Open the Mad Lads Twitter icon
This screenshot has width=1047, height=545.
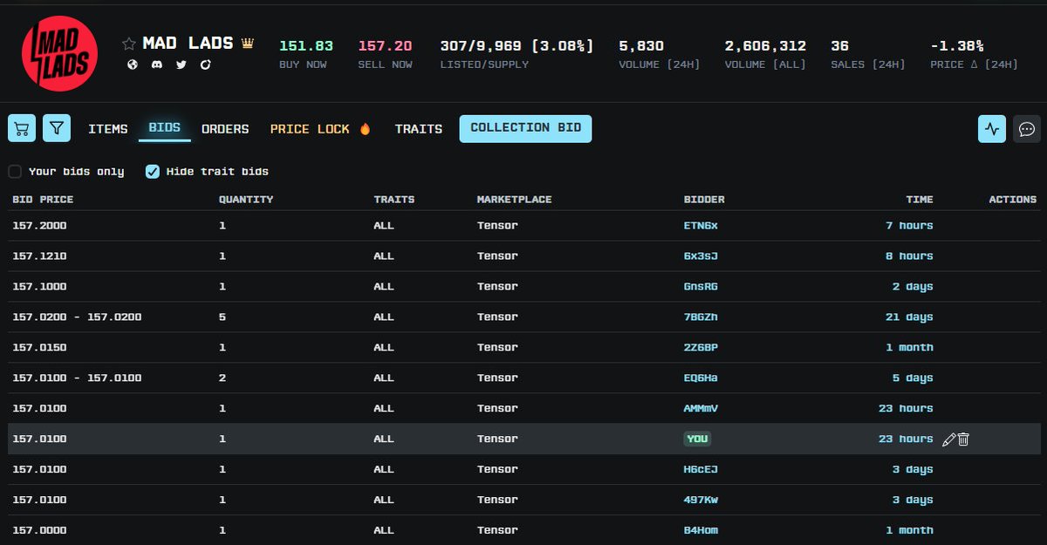pyautogui.click(x=181, y=65)
